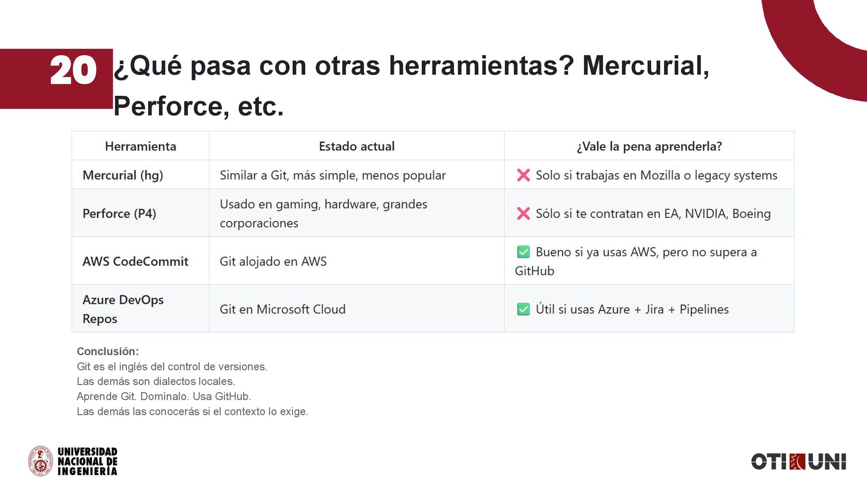This screenshot has width=867, height=488.
Task: Click the red X icon in Mercurial row
Action: tap(523, 175)
